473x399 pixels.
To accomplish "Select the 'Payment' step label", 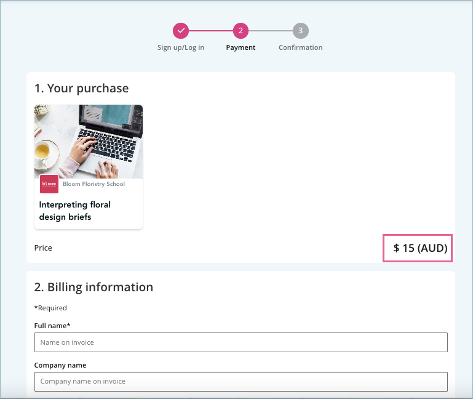I will pyautogui.click(x=240, y=48).
